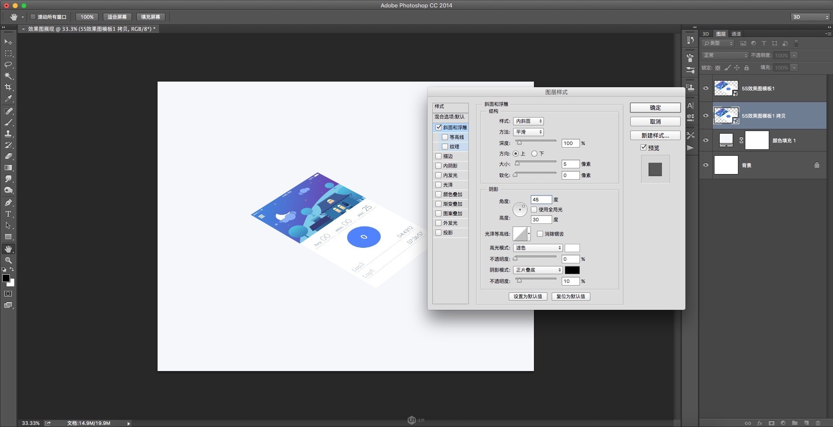Hide the 颜色填充 1 layer
The image size is (833, 427).
706,140
